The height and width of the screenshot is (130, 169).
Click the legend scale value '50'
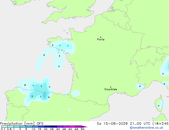[x=82, y=129]
